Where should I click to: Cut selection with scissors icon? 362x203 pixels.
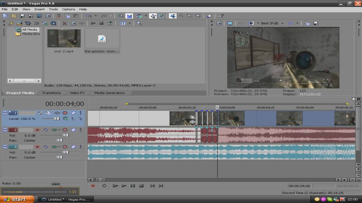[x=59, y=16]
